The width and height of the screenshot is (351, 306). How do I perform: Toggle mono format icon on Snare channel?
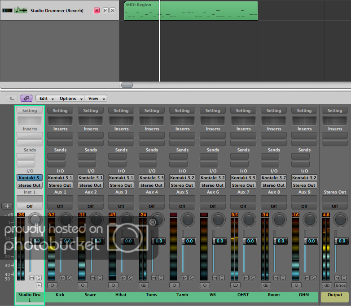pos(83,285)
